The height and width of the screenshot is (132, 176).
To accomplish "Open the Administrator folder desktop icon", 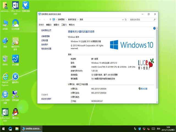I will 5,7.
